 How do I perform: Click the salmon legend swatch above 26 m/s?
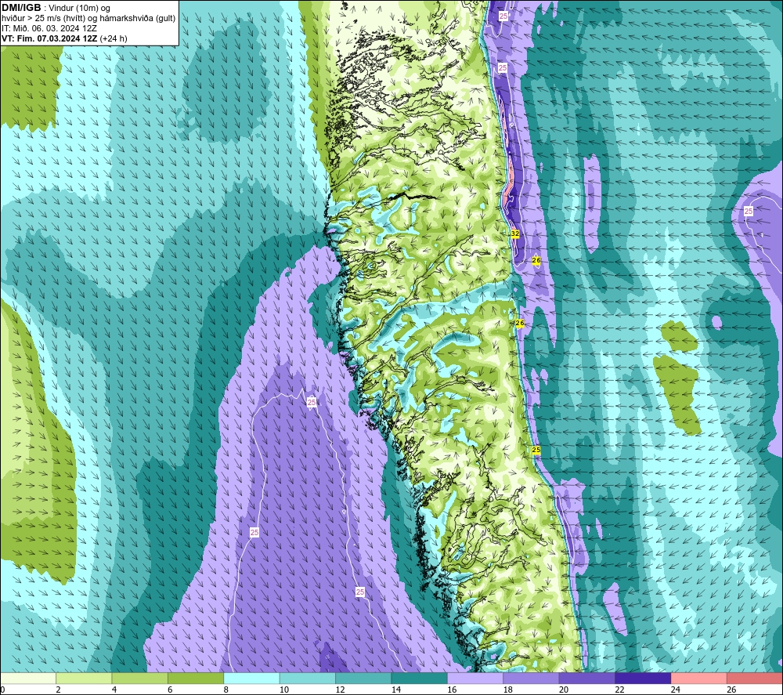click(x=755, y=679)
